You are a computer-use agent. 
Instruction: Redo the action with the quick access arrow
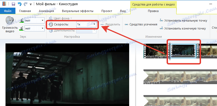click(x=26, y=4)
